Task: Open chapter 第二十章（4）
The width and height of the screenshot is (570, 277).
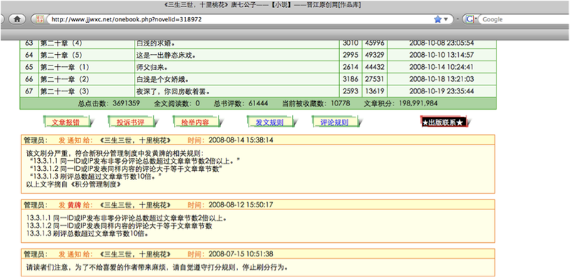Action: click(61, 43)
